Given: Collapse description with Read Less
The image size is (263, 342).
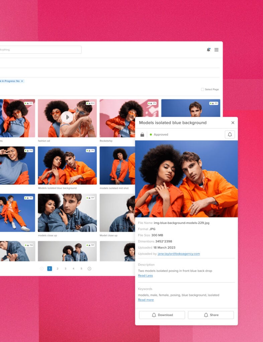Looking at the screenshot, I should point(145,276).
